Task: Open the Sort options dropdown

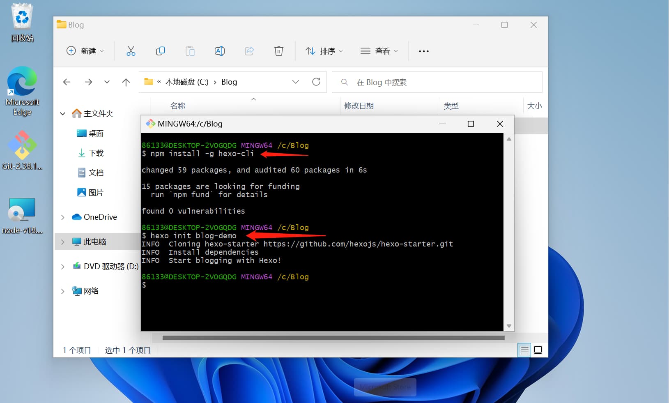Action: [x=324, y=51]
